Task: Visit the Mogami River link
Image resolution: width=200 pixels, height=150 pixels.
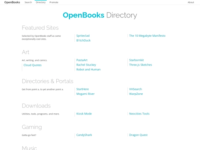Action: pyautogui.click(x=86, y=94)
